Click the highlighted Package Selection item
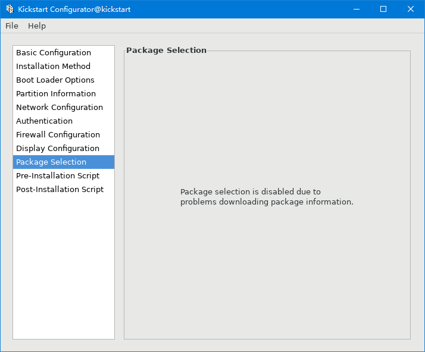This screenshot has height=352, width=425. point(64,162)
